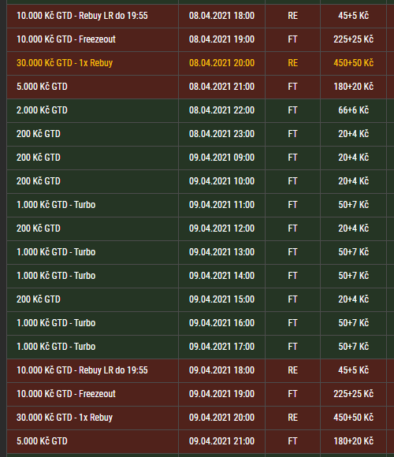Select date 09.04.2021 14:00 cell
This screenshot has width=394, height=457.
pyautogui.click(x=221, y=276)
